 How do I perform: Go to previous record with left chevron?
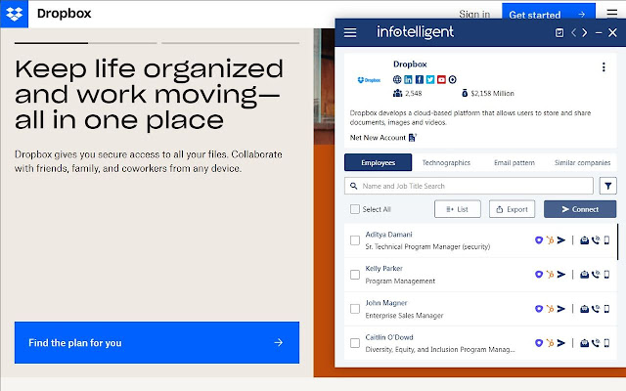tap(574, 32)
